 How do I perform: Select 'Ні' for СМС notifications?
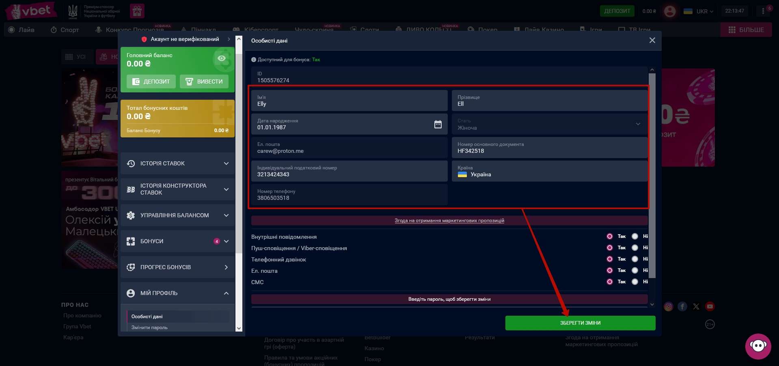(x=635, y=282)
